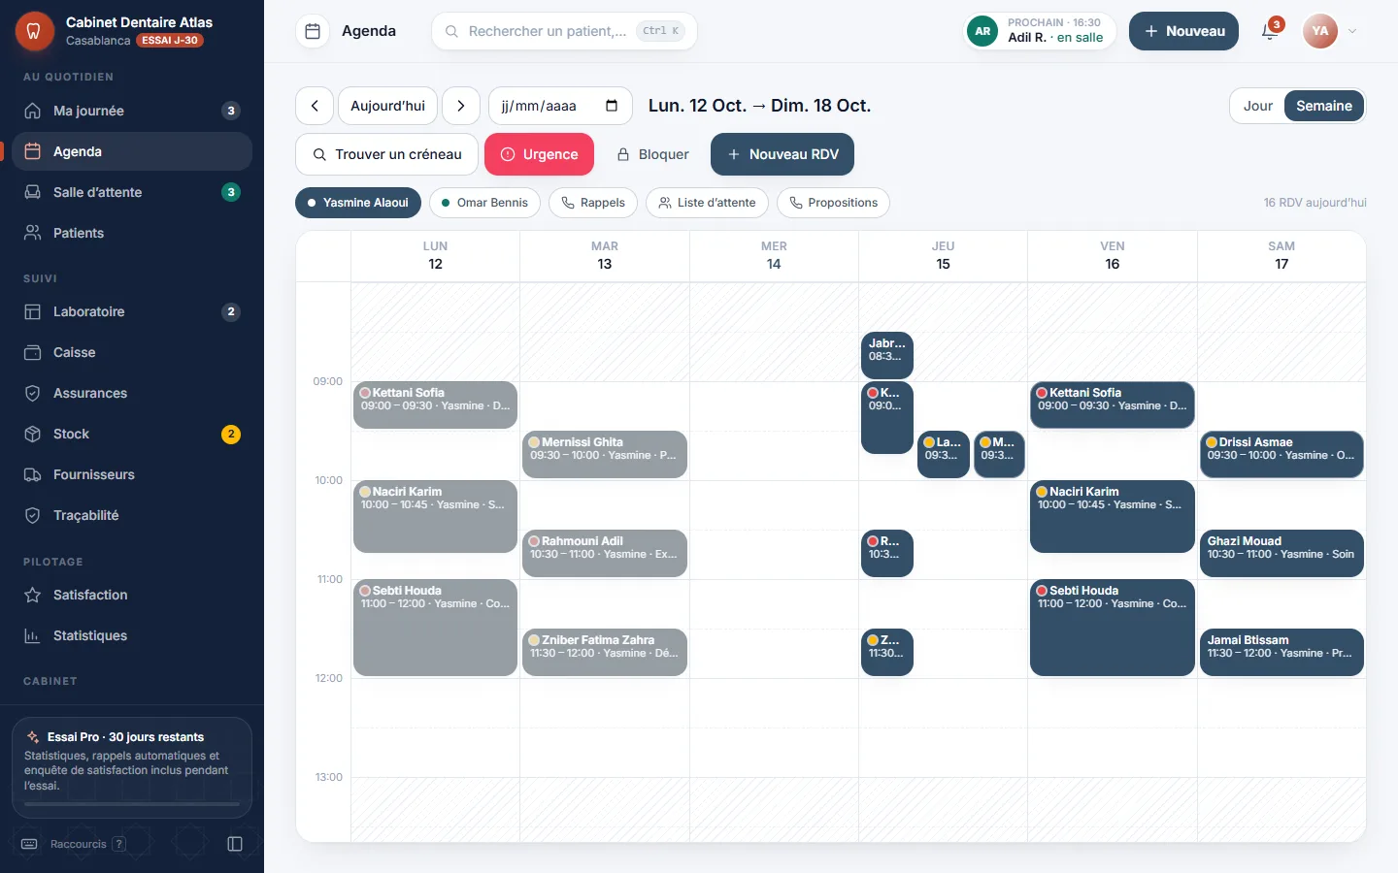Open Laboratoire section
1398x873 pixels.
coord(132,311)
